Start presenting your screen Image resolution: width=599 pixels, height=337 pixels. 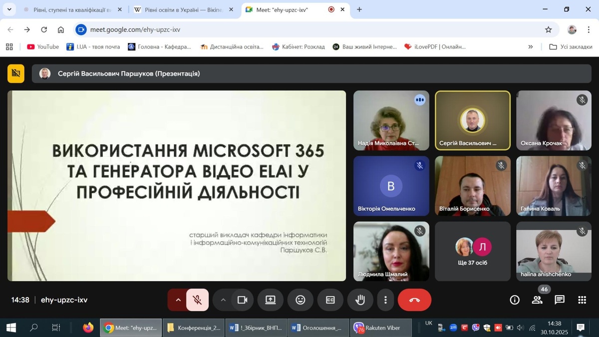click(x=270, y=300)
